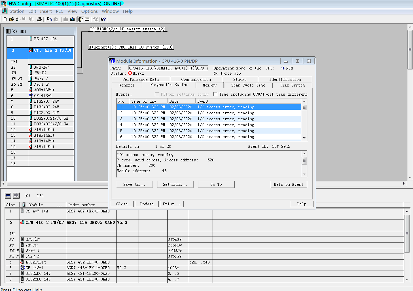Viewport: 413px width, 291px height.
Task: Toggle the Filter settings active checkbox
Action: 157,94
